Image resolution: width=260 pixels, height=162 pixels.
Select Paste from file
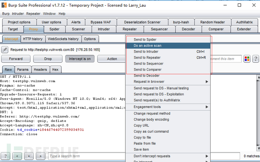[x=168, y=144]
